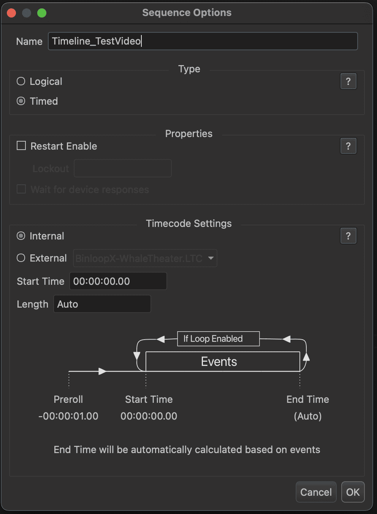Choose Internal timecode source
The height and width of the screenshot is (514, 377).
click(x=21, y=236)
